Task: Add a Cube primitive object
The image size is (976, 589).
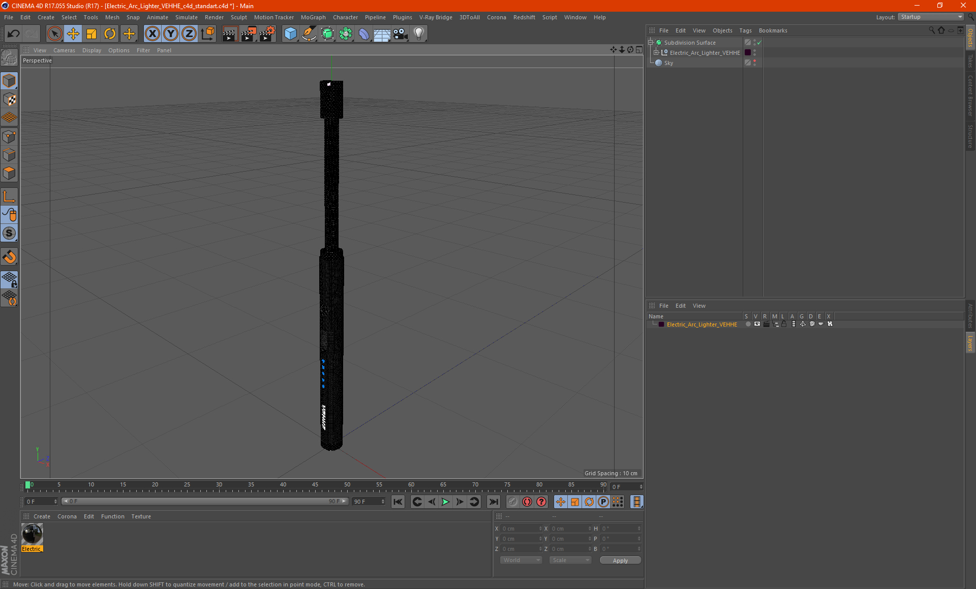Action: (x=290, y=34)
